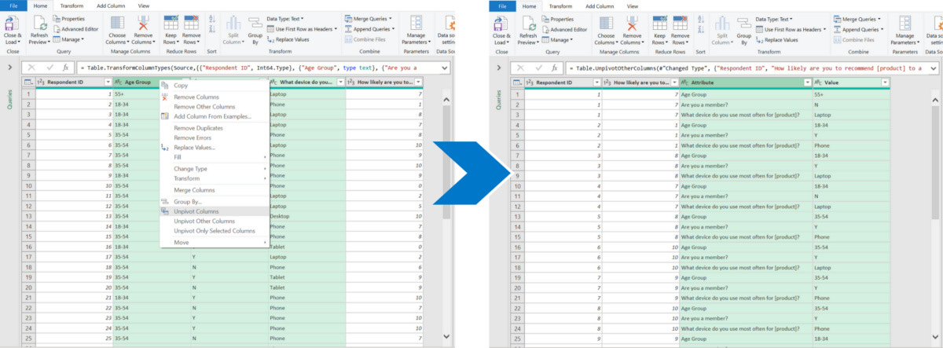Sort ascending in left window ribbon
This screenshot has height=348, width=943.
click(x=211, y=19)
